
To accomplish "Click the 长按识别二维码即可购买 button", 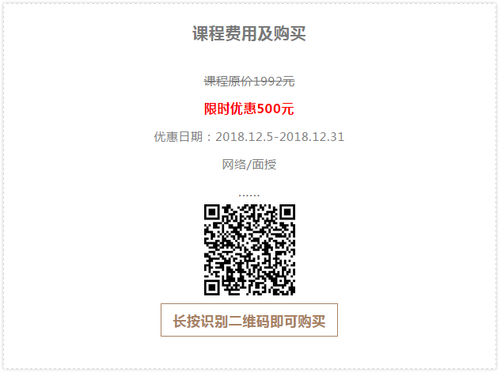I will coord(249,320).
